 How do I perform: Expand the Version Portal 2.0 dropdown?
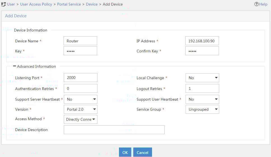81,109
